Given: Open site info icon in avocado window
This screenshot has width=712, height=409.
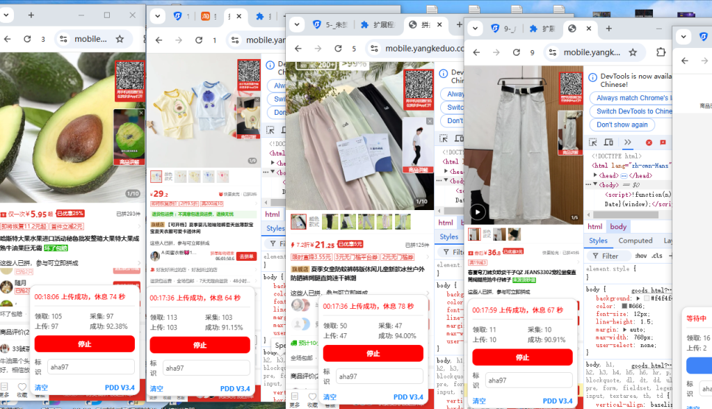Looking at the screenshot, I should click(63, 39).
